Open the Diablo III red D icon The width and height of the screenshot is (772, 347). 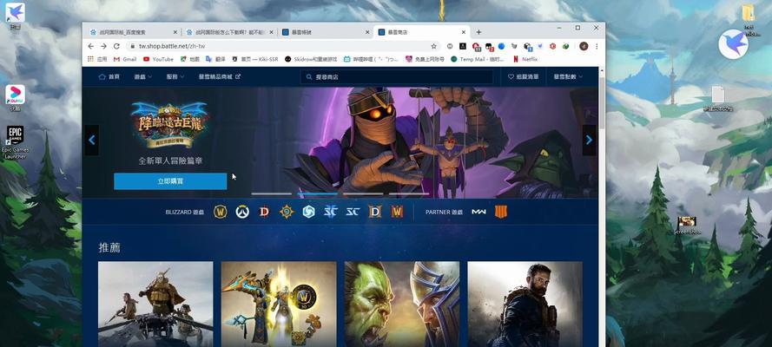(264, 212)
